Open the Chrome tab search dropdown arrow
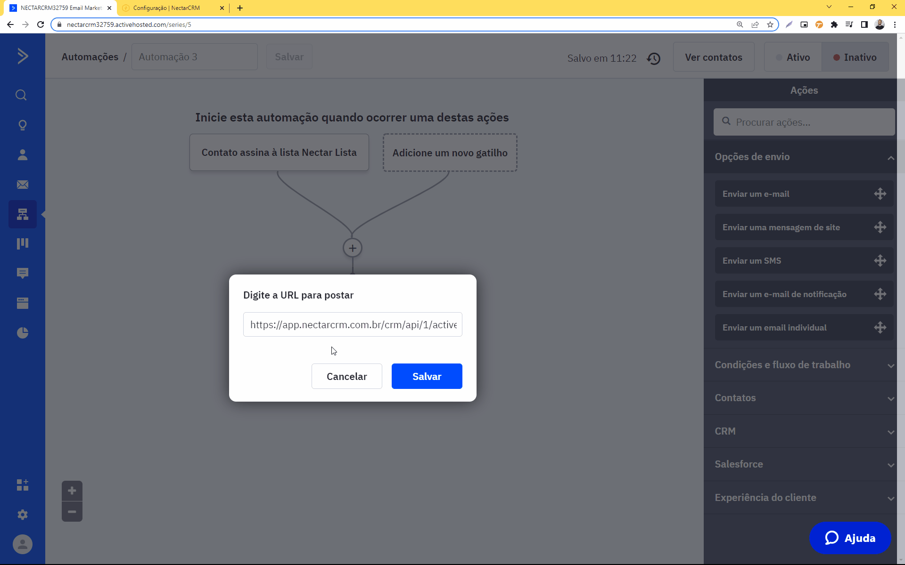Screen dimensions: 905x565 click(829, 7)
